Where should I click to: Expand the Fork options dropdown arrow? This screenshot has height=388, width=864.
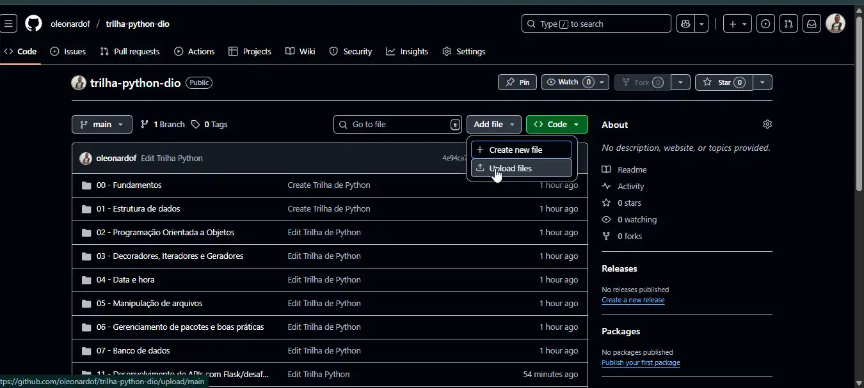tap(680, 82)
